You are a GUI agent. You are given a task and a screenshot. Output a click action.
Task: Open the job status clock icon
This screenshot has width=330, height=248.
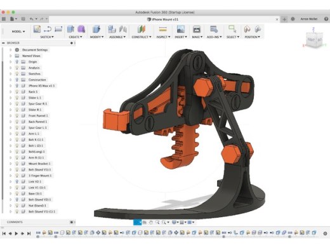click(293, 19)
